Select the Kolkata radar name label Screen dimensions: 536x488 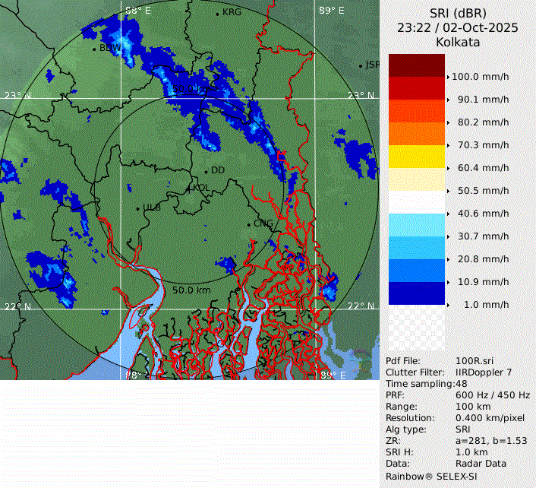point(458,43)
